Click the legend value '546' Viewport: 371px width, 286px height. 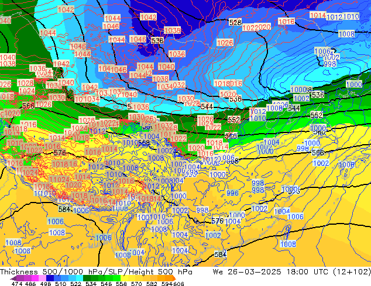click(107, 284)
